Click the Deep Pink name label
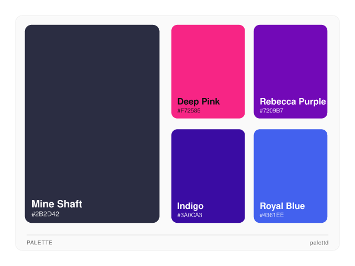Screen dimensions: 355x266 point(199,101)
